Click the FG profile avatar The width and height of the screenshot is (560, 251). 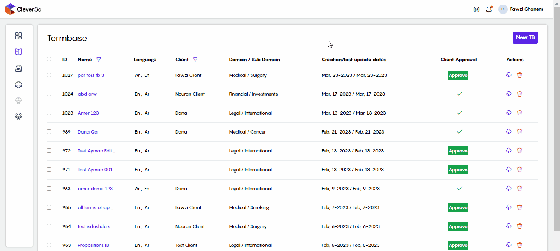point(503,9)
